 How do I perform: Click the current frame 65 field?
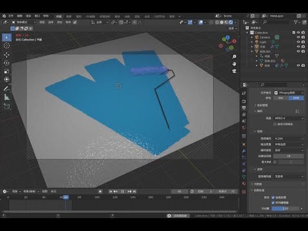click(x=180, y=191)
